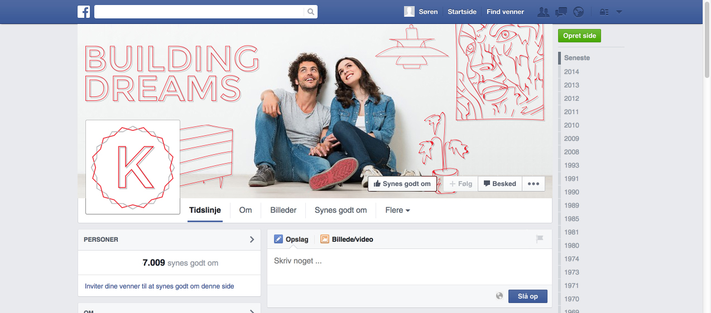
Task: Expand the Flere dropdown tab
Action: tap(397, 210)
